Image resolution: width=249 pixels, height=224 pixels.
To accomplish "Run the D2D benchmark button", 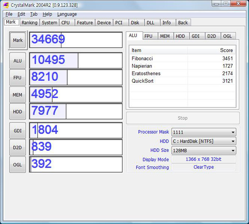I will [x=17, y=148].
